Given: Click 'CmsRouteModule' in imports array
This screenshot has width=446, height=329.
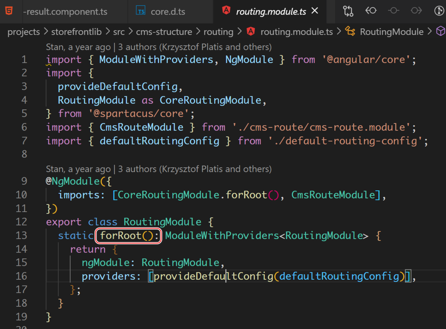Looking at the screenshot, I should (x=333, y=195).
